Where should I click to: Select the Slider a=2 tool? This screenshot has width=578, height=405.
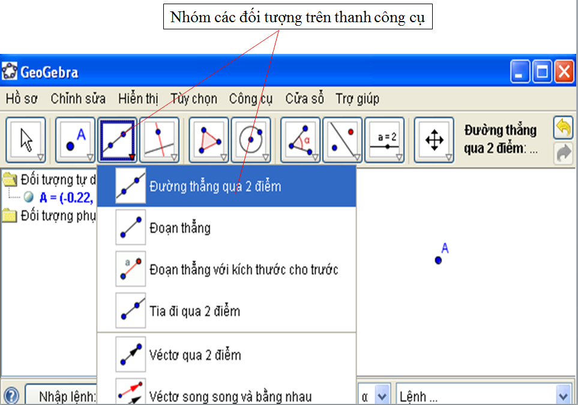click(385, 140)
